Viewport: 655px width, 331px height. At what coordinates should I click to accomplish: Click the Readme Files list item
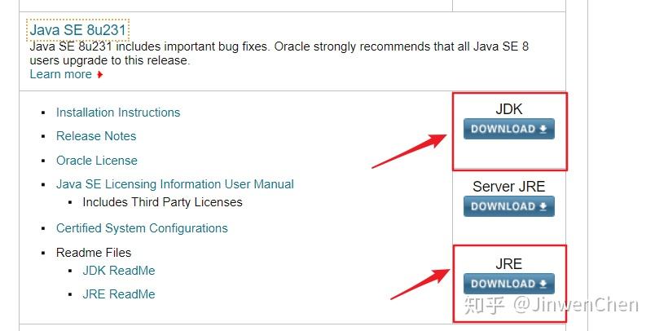(x=94, y=253)
